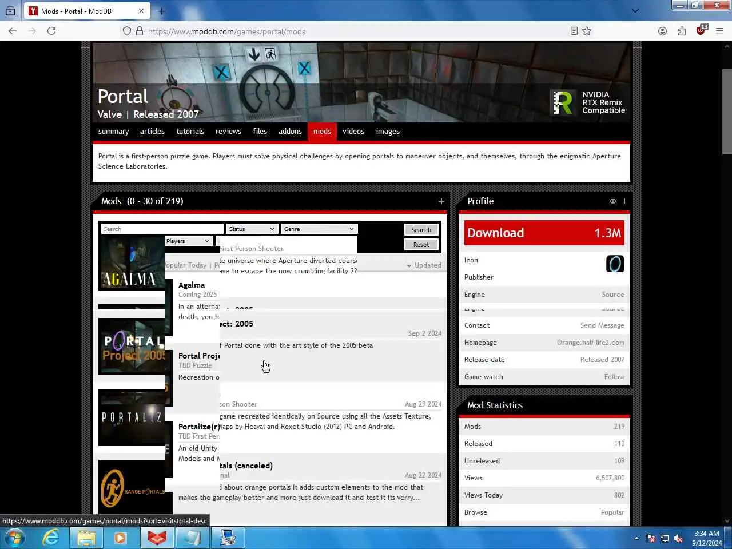Click the exclamation report icon in Profile
Viewport: 732px width, 549px height.
pyautogui.click(x=624, y=201)
